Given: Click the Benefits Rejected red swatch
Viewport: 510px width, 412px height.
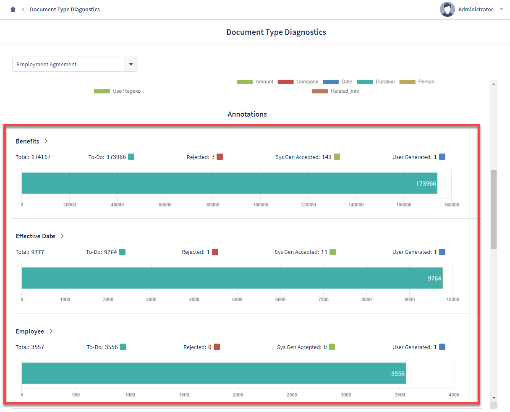Looking at the screenshot, I should point(220,157).
